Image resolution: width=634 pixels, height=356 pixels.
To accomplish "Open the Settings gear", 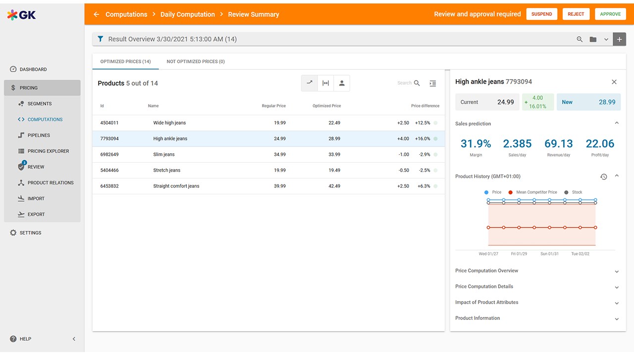I will [x=13, y=233].
